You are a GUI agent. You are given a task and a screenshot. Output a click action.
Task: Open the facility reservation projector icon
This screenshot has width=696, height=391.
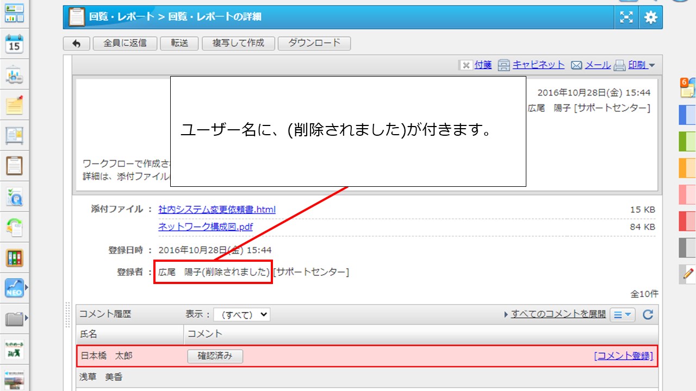[x=14, y=75]
